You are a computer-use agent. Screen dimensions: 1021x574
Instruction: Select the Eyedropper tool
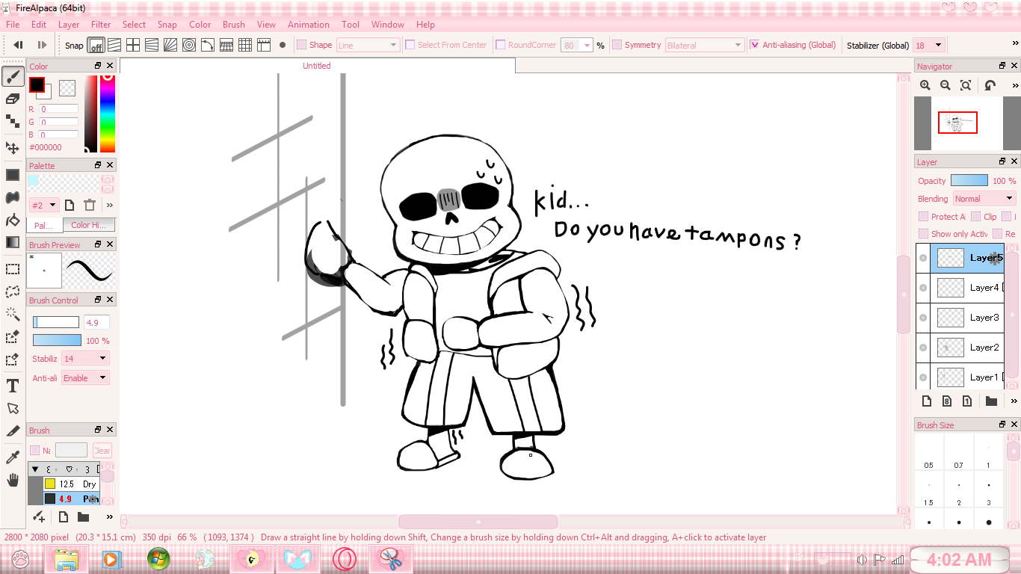[13, 457]
